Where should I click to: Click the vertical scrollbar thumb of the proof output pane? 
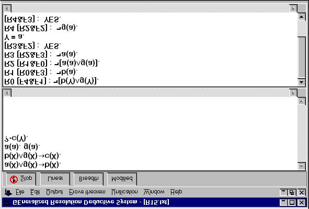click(302, 57)
